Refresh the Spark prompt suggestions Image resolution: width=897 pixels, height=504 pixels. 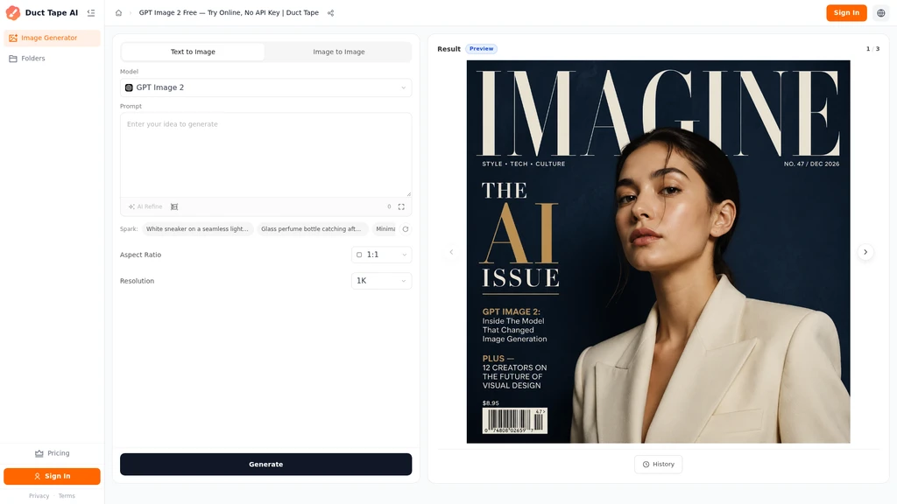405,229
